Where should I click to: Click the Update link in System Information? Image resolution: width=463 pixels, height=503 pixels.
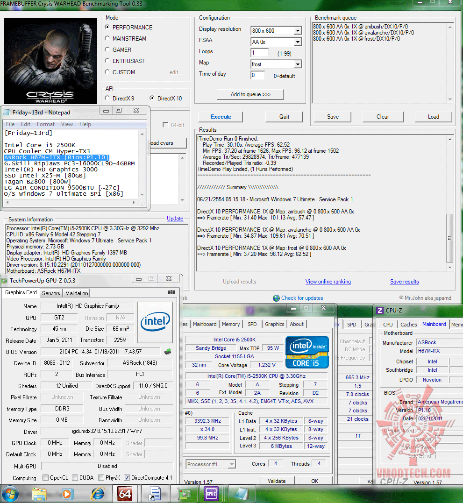pos(175,219)
